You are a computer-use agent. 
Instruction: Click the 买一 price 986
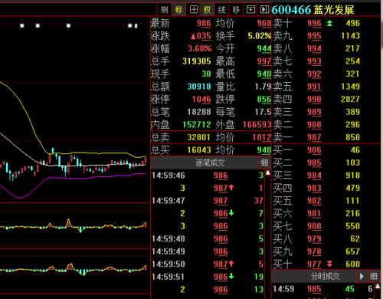pyautogui.click(x=314, y=150)
